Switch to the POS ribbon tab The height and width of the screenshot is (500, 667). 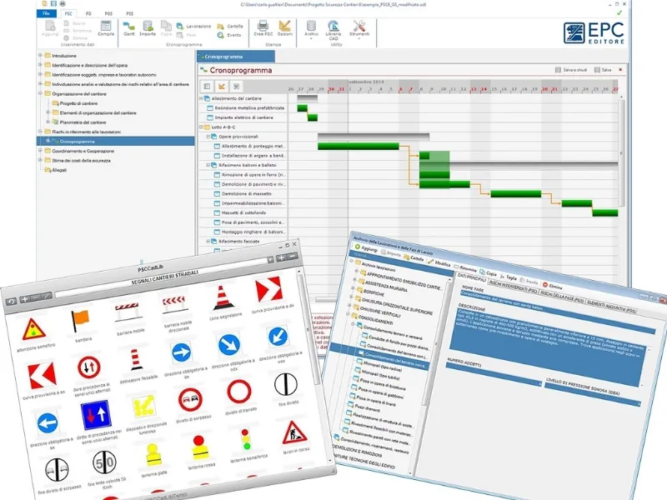pos(108,14)
